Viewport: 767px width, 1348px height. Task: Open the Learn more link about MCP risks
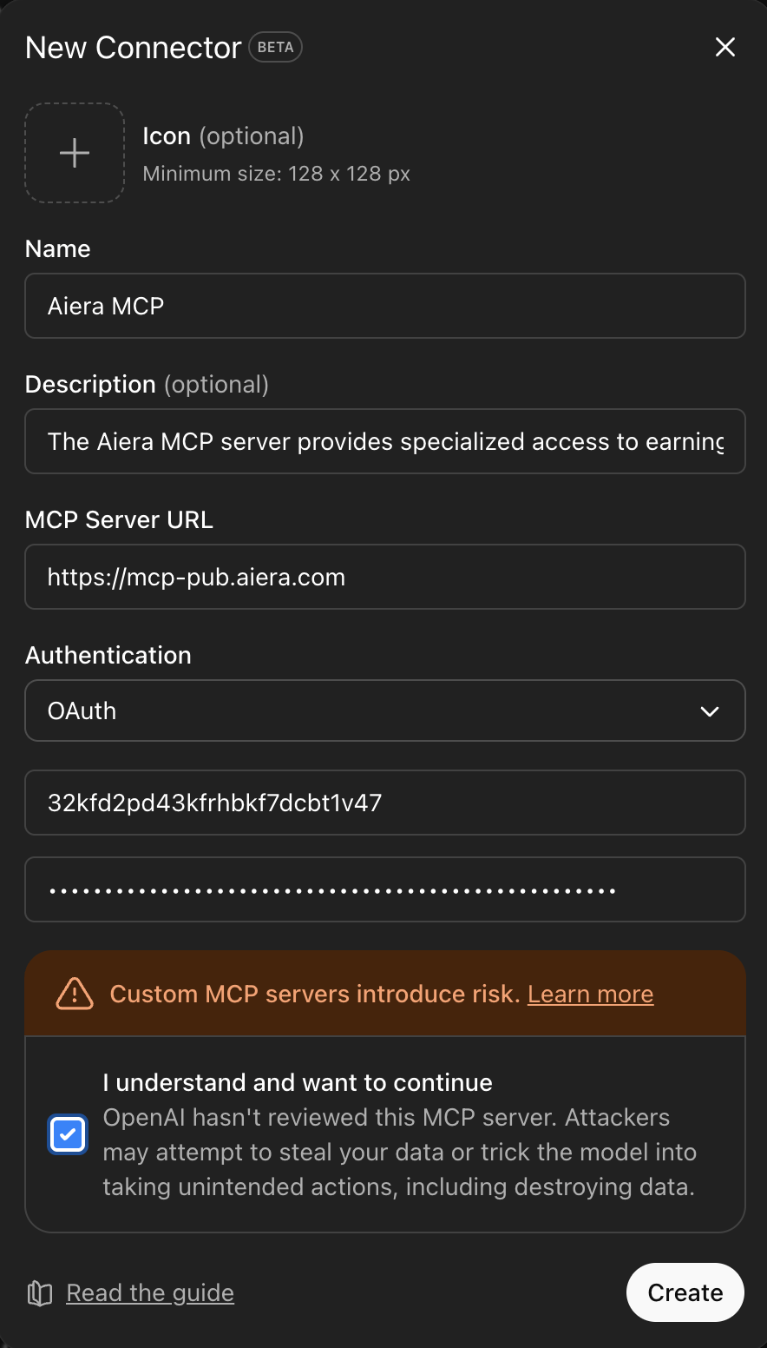click(590, 994)
